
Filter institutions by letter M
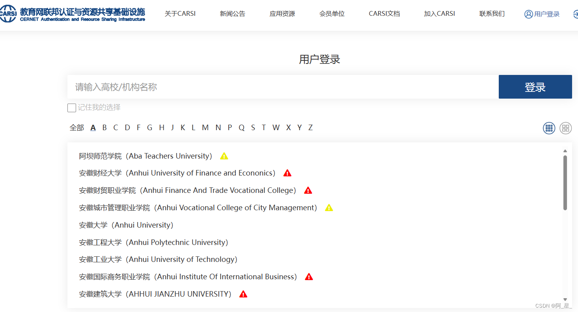coord(205,127)
